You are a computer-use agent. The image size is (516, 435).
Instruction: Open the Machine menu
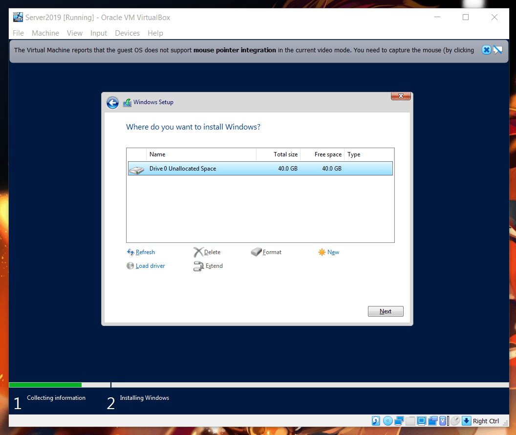[x=45, y=33]
